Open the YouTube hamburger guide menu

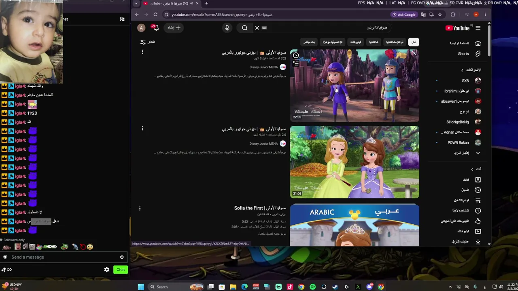click(x=478, y=28)
